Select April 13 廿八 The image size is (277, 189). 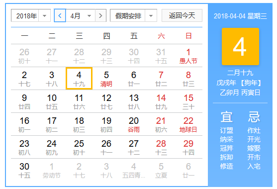pyautogui.click(x=134, y=101)
